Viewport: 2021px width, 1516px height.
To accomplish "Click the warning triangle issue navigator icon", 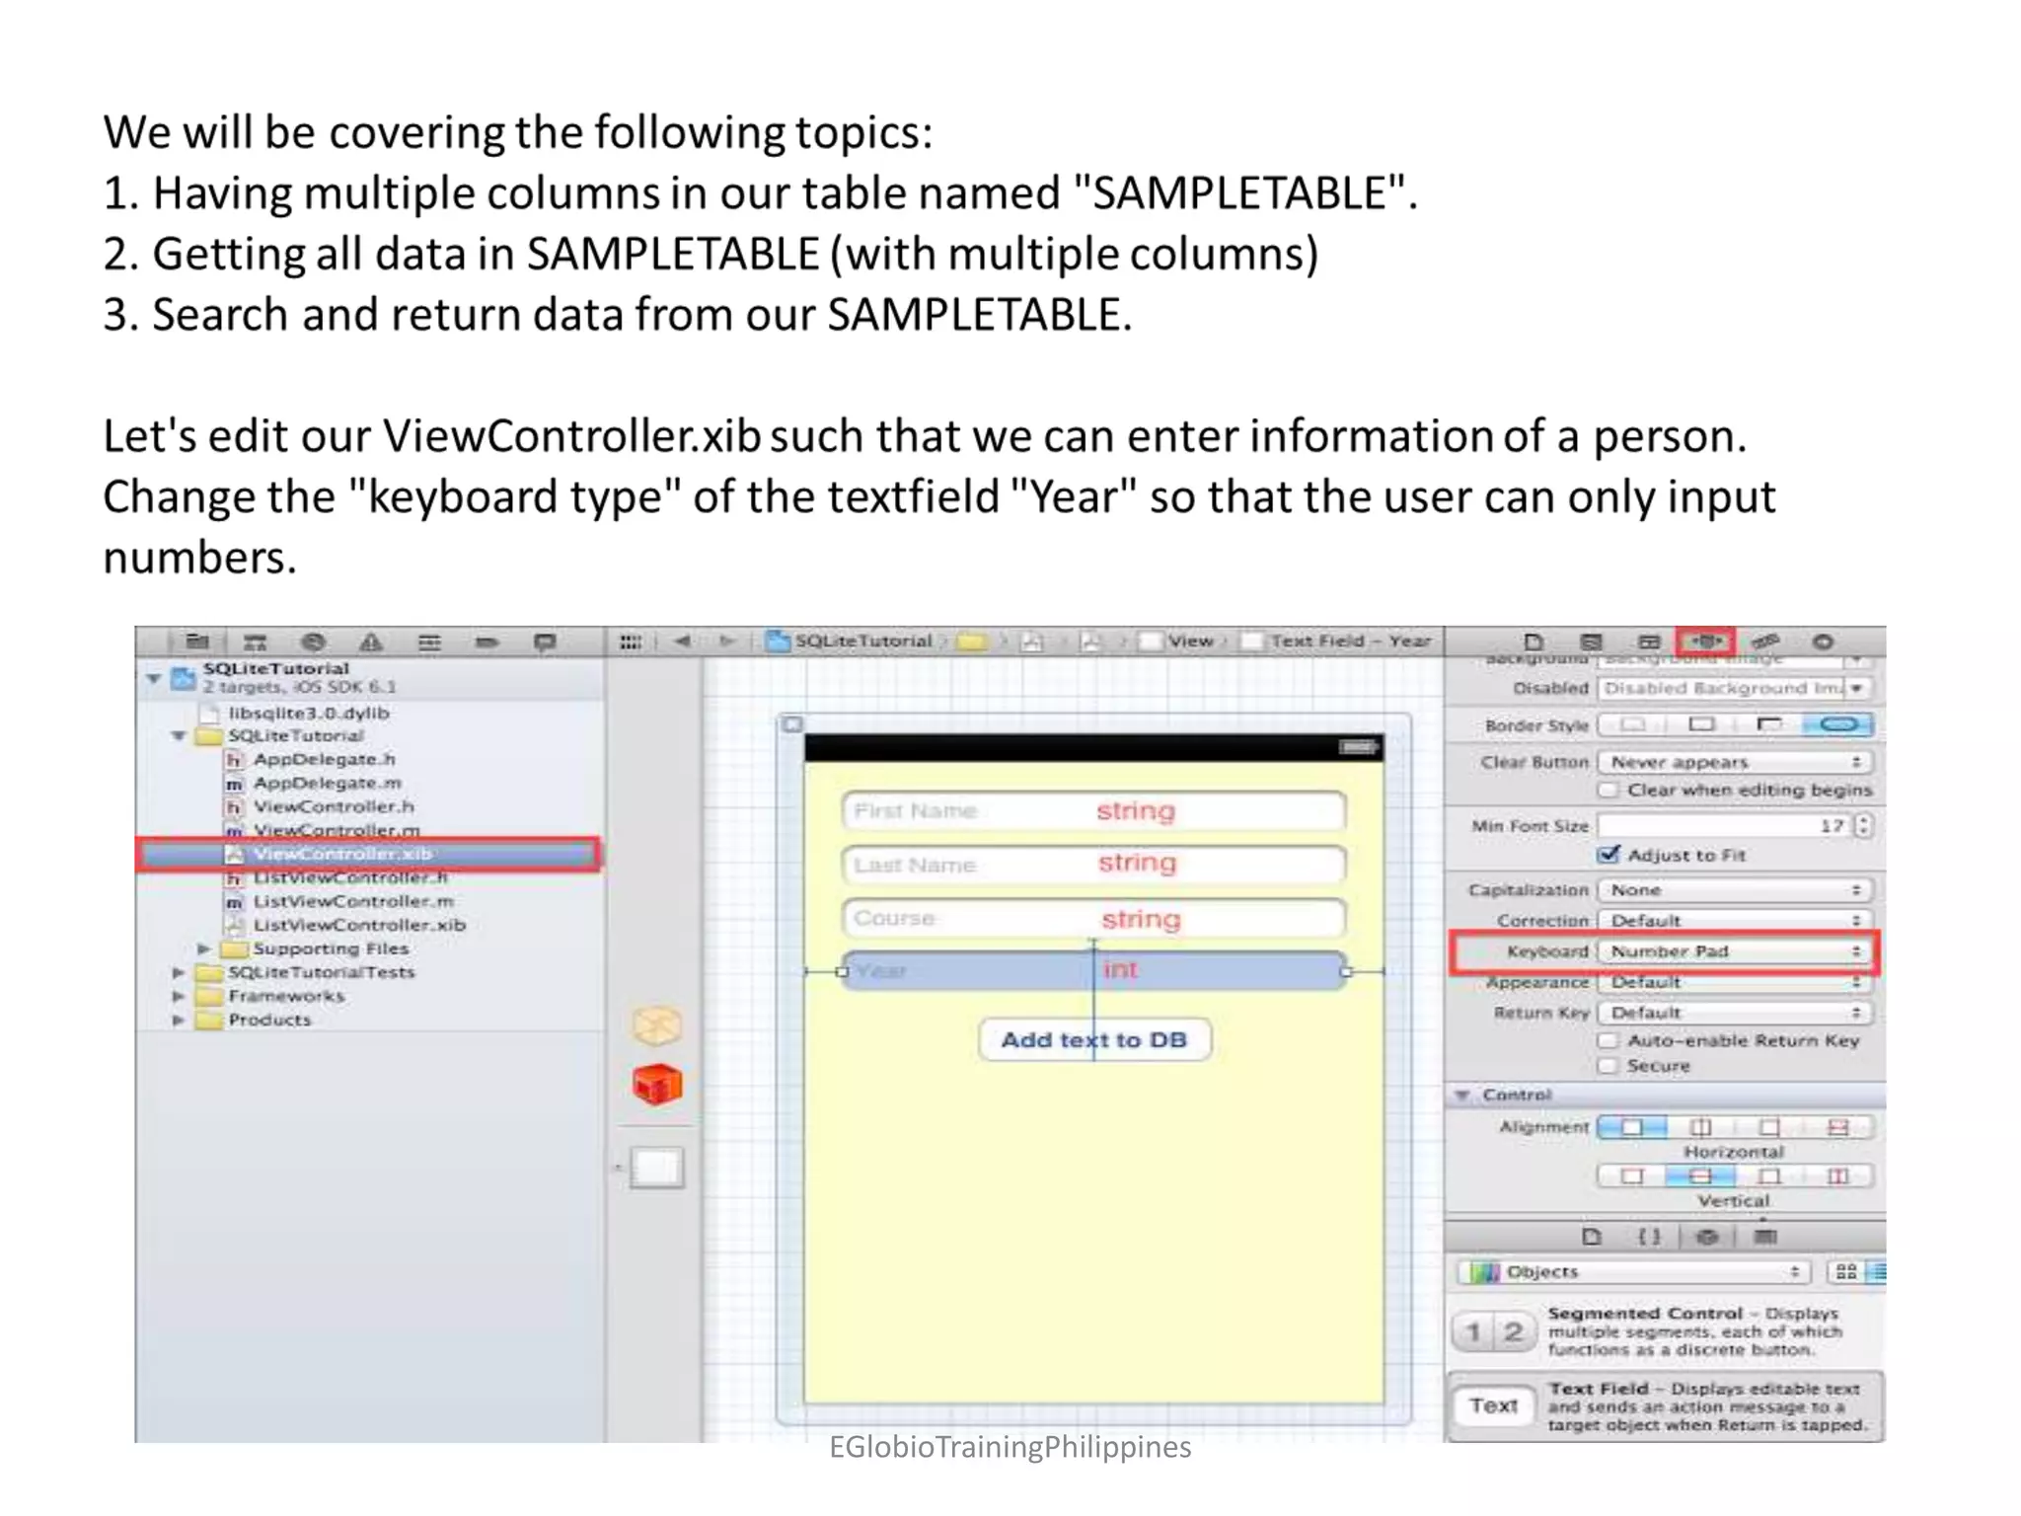I will (x=371, y=643).
